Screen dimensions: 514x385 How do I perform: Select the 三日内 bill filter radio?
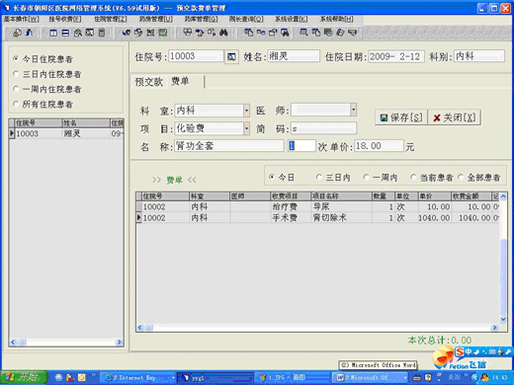[318, 177]
